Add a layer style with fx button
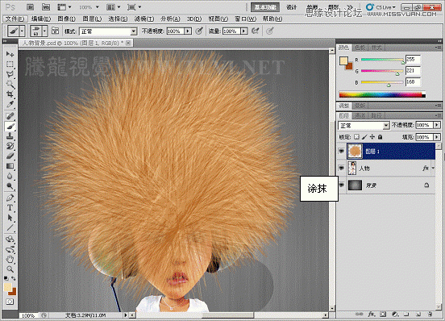The height and width of the screenshot is (321, 445). pos(371,315)
